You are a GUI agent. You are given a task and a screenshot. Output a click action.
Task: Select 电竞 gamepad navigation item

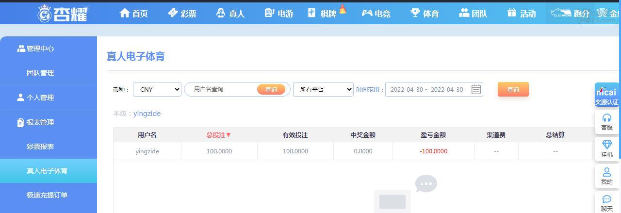click(376, 13)
